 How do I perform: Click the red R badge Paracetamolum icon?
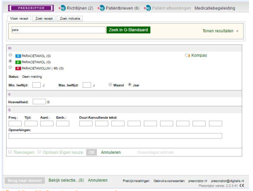click(x=18, y=68)
